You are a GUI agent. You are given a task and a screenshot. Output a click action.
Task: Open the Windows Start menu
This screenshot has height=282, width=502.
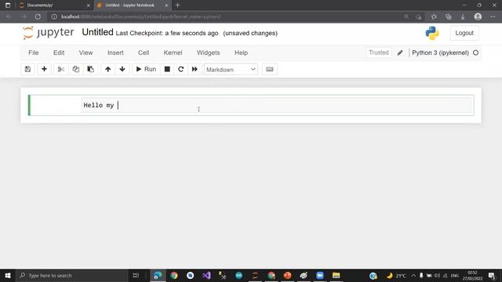[x=8, y=275]
